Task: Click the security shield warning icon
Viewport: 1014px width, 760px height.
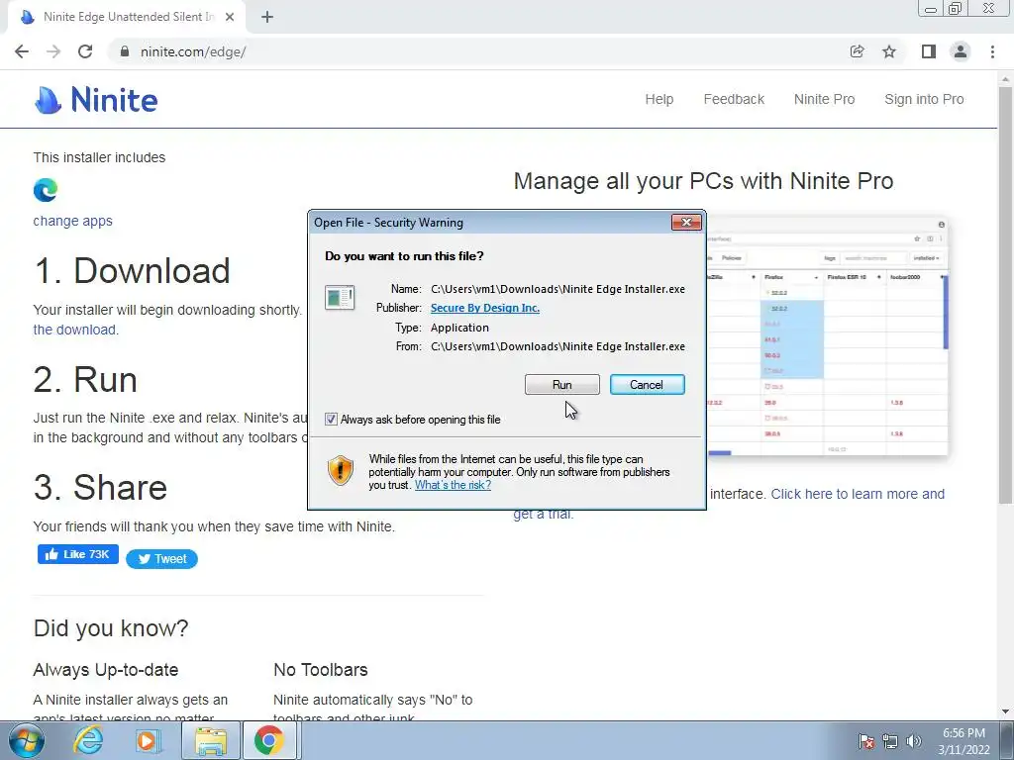Action: pos(341,470)
